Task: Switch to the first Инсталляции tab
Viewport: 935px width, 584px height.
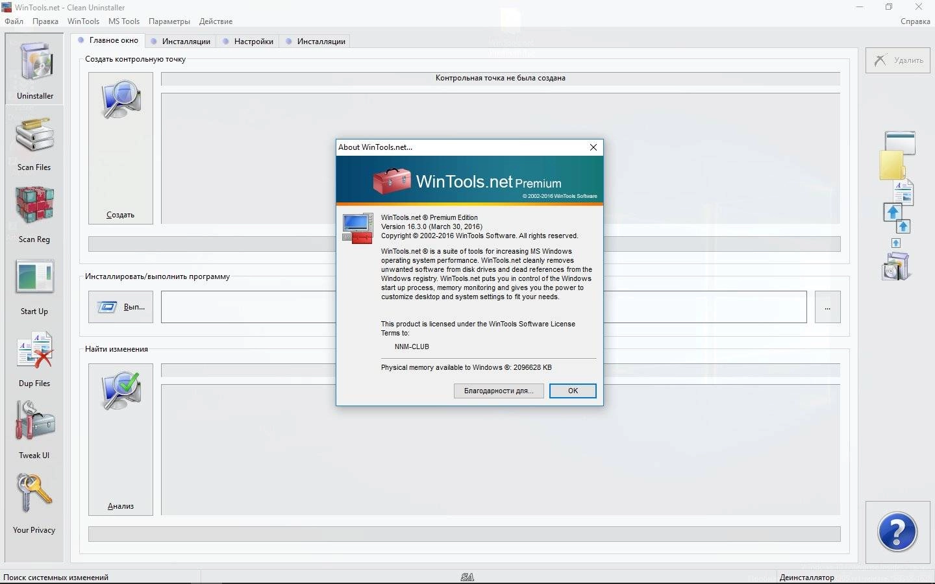Action: (x=181, y=42)
